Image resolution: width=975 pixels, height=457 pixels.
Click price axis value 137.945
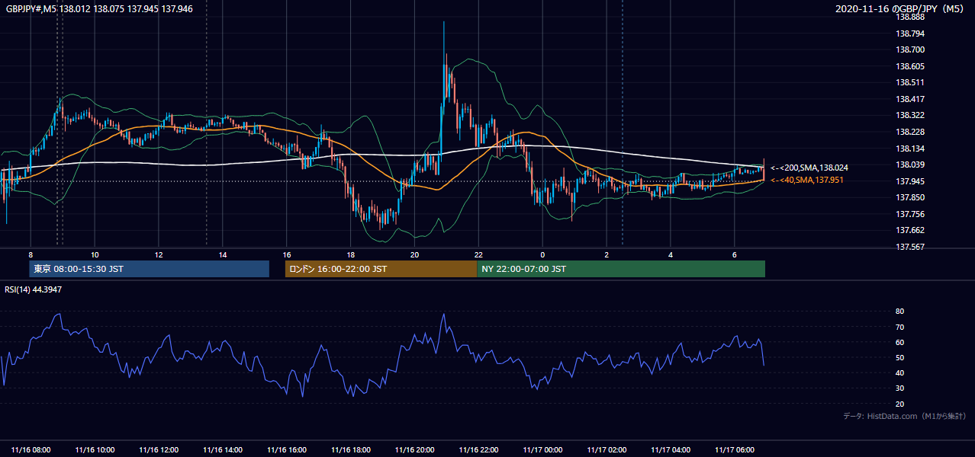(910, 181)
